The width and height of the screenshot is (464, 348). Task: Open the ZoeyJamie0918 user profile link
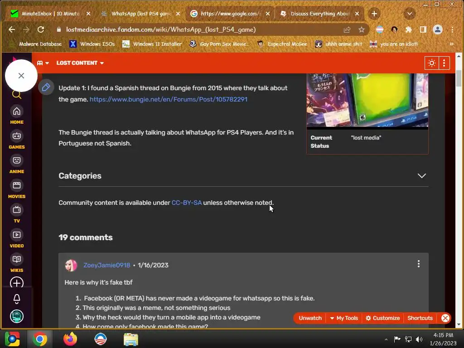point(106,265)
